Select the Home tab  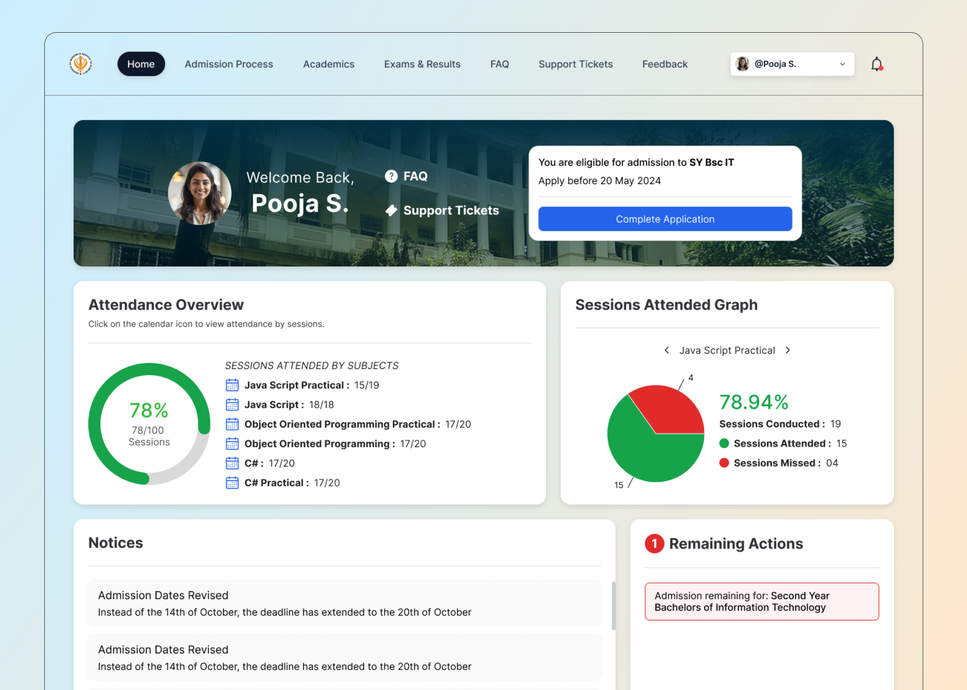coord(141,64)
